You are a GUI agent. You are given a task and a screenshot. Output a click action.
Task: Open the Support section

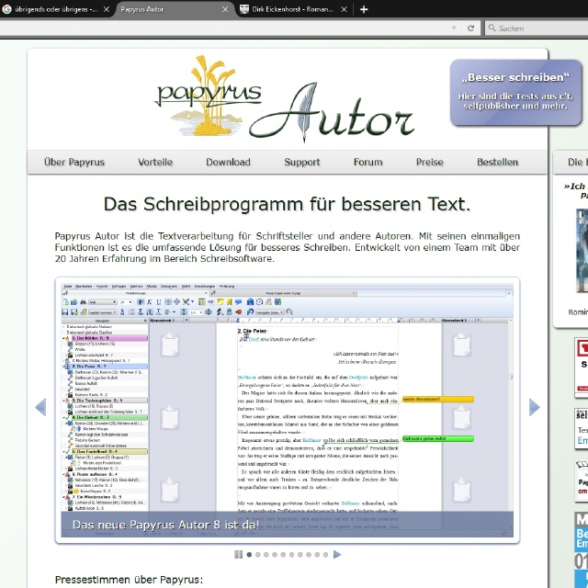click(302, 162)
